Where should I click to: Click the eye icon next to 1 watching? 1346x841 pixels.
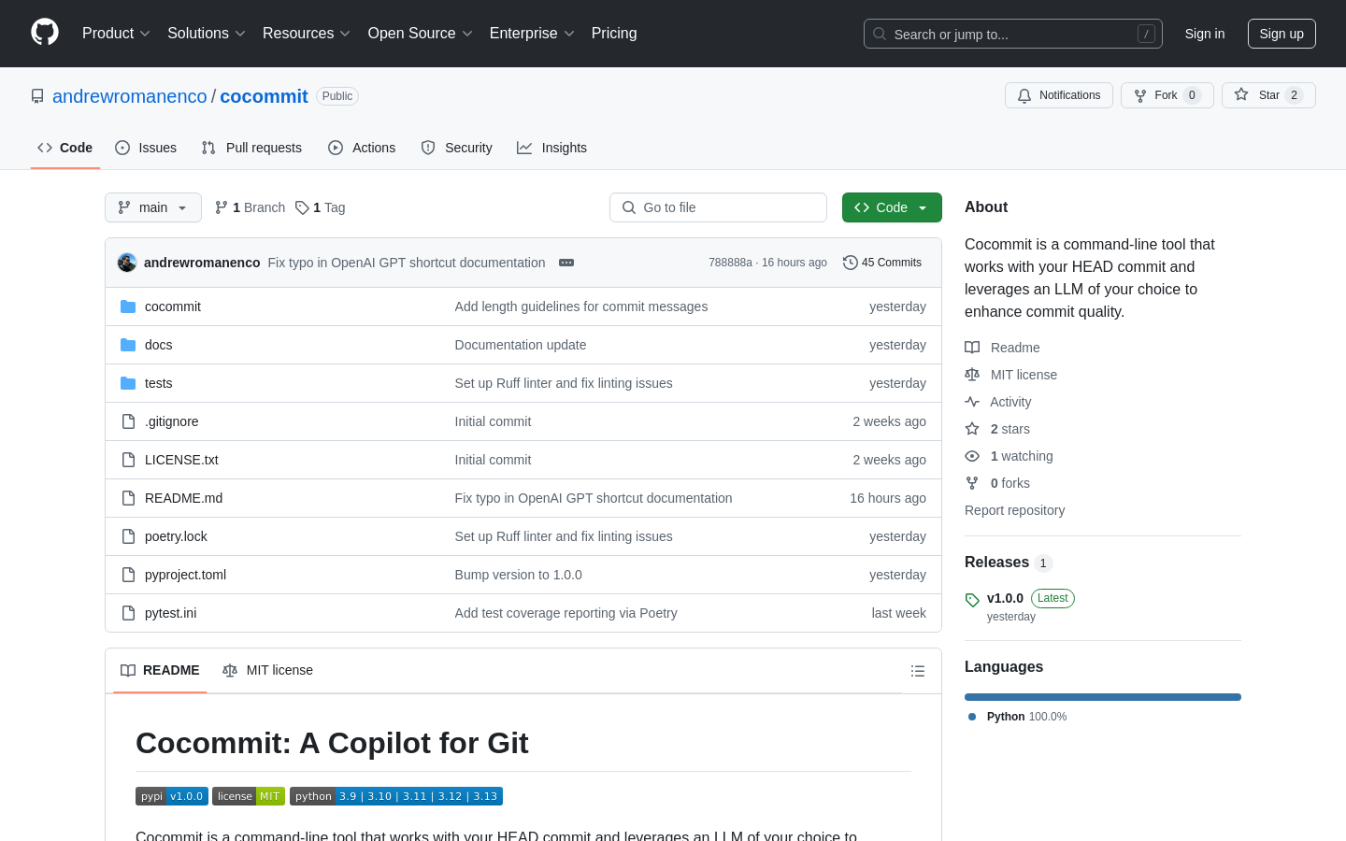(972, 456)
